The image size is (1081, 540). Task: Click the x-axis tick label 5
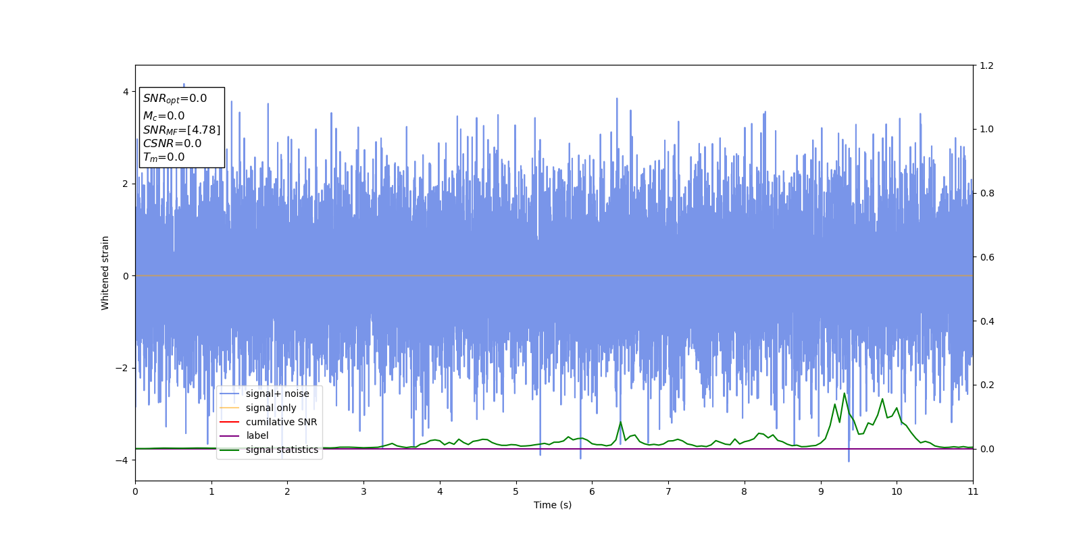[x=516, y=491]
